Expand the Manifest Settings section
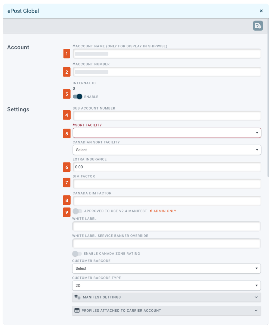Viewport: 273px width, 329px height. (x=166, y=297)
